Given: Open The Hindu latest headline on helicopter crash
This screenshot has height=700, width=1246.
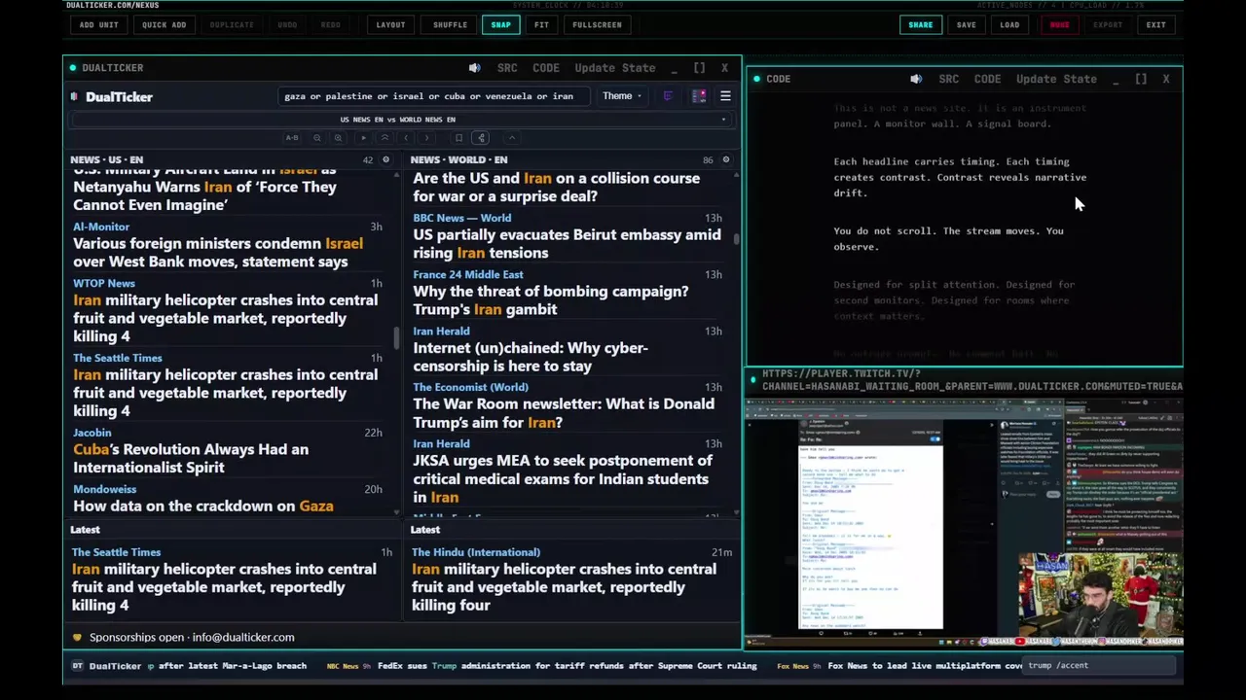Looking at the screenshot, I should tap(564, 587).
